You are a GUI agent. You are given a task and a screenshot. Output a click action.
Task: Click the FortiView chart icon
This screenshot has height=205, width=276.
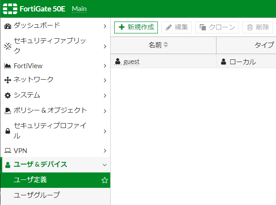pos(7,66)
